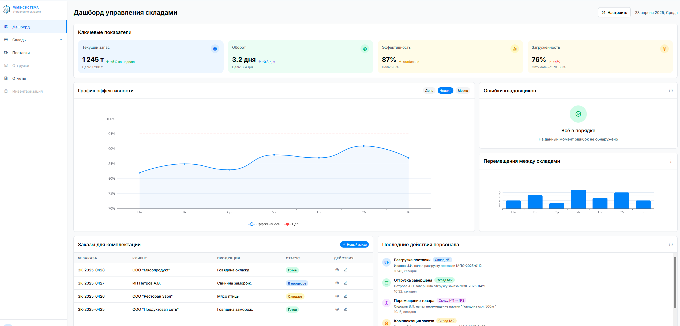Edit order ЗК-2025-0426 with pencil icon

[x=345, y=296]
